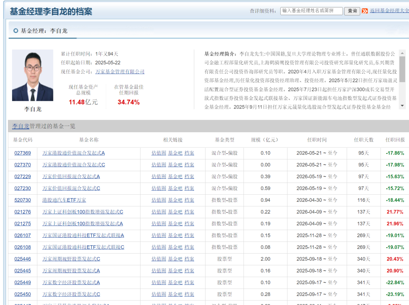Click the orange arrow icon beside 返回基金经理大全

365,11
